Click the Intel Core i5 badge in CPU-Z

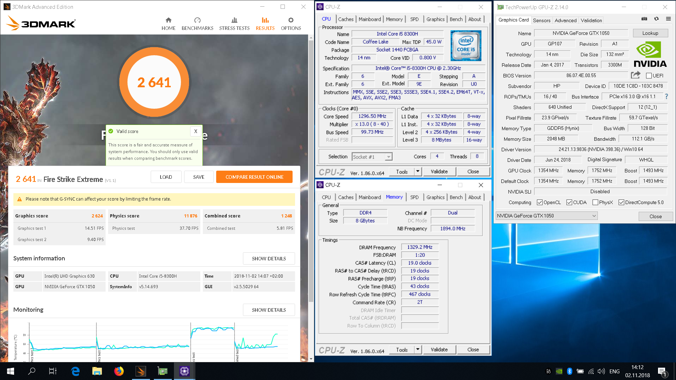(466, 46)
